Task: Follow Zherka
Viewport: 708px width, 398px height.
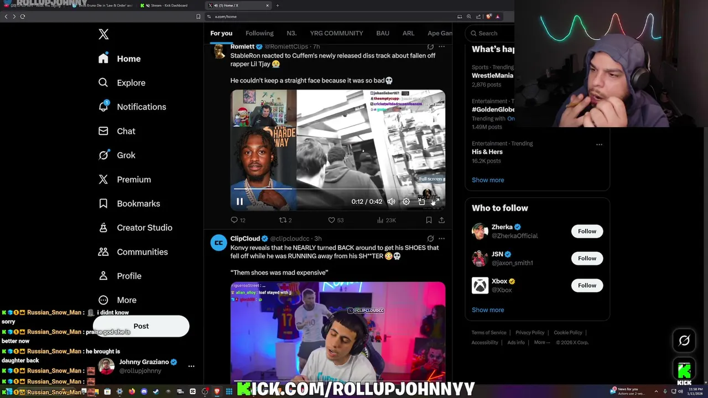Action: pos(587,231)
